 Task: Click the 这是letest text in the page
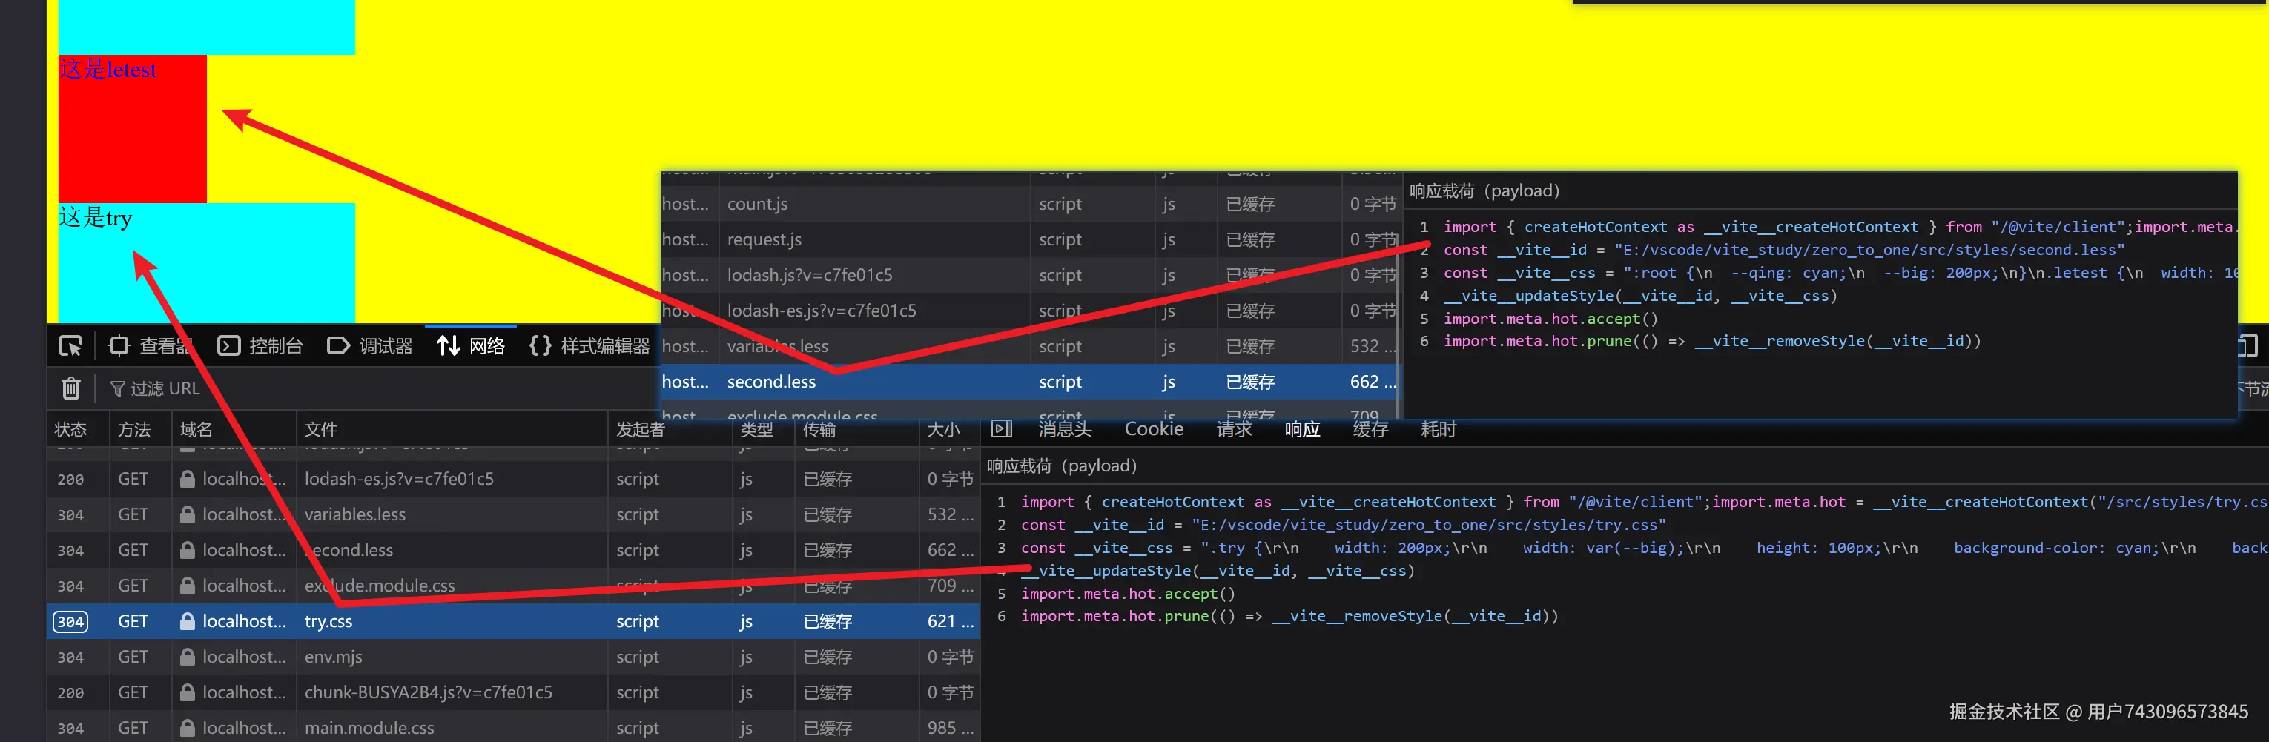point(108,70)
